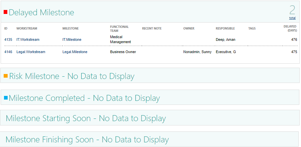This screenshot has width=301, height=147.
Task: Open milestone ID 4135
Action: coord(8,40)
